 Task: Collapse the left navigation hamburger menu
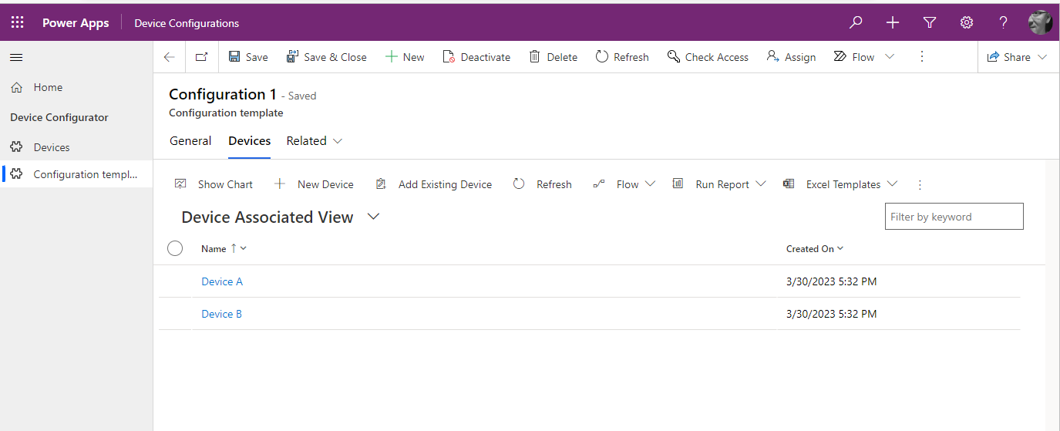point(16,58)
